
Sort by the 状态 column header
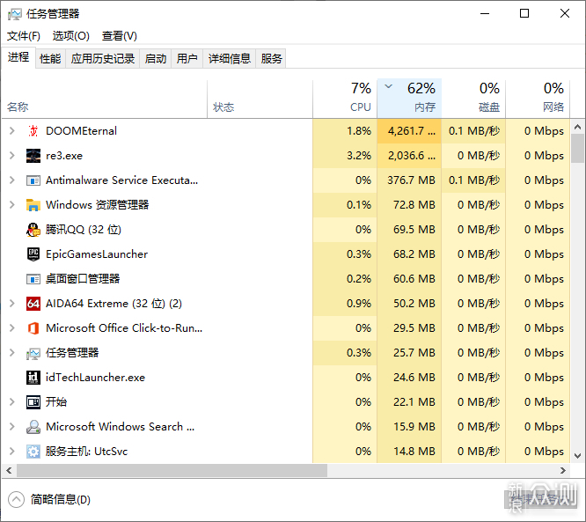[260, 99]
